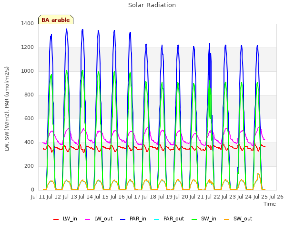Viewport: 305px width, 228px height.
Task: Click the 0 y-axis tick label
Action: click(x=32, y=190)
